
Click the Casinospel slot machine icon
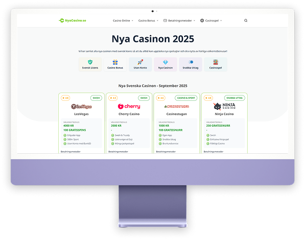(216, 62)
